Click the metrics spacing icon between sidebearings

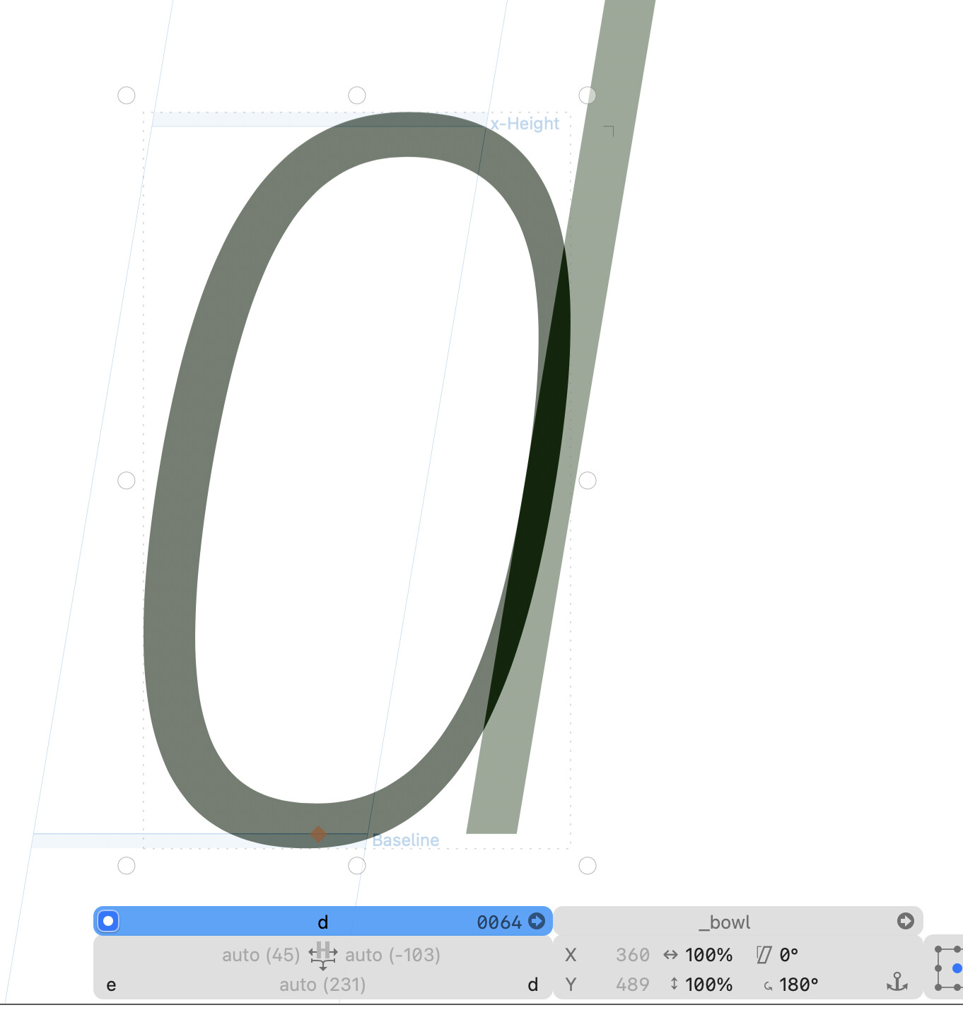[x=322, y=955]
